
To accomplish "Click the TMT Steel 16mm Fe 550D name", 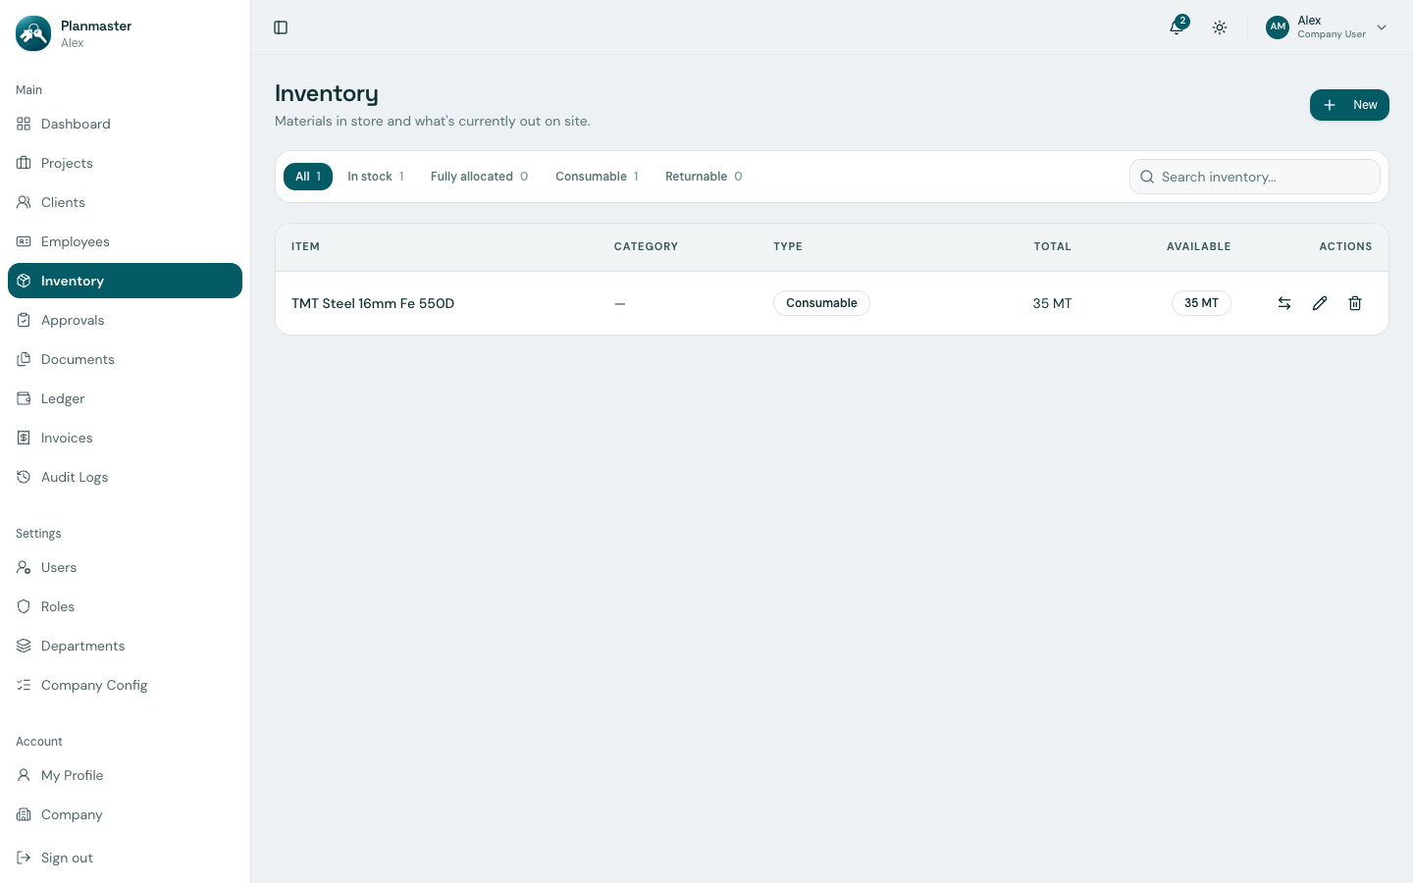I will [x=373, y=303].
